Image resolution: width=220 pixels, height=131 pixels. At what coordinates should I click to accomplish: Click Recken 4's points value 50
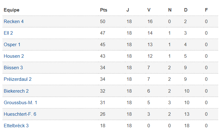click(103, 22)
